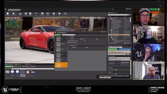Open the Window menu
Screen dimensions: 167x94
click(x=12, y=11)
